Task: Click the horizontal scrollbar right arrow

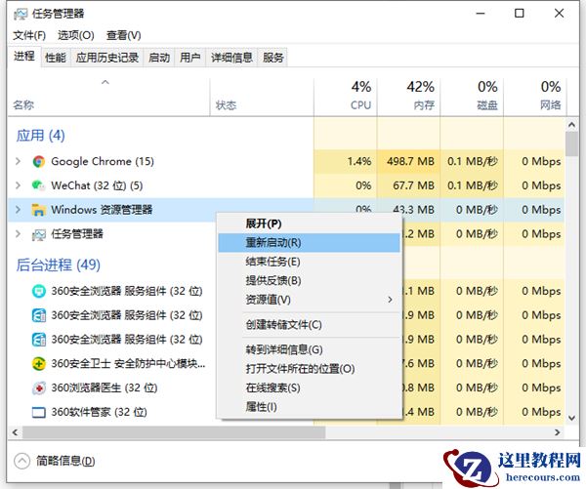Action: (558, 432)
